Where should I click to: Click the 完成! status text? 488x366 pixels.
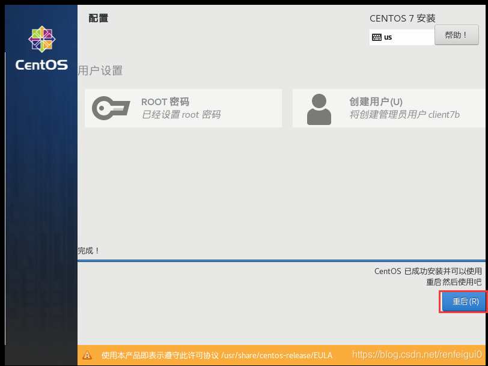click(x=88, y=251)
